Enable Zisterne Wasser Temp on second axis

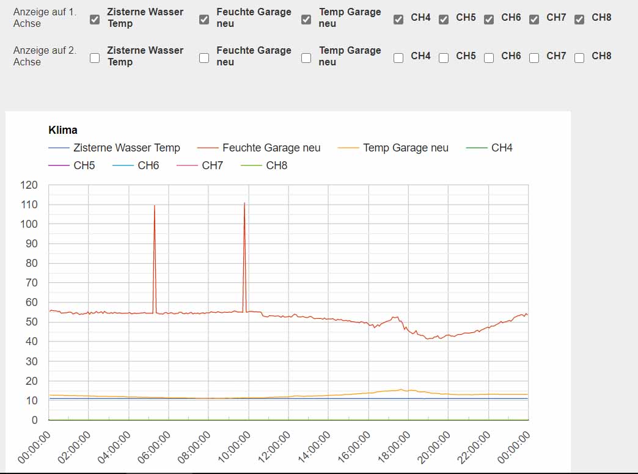pos(94,58)
